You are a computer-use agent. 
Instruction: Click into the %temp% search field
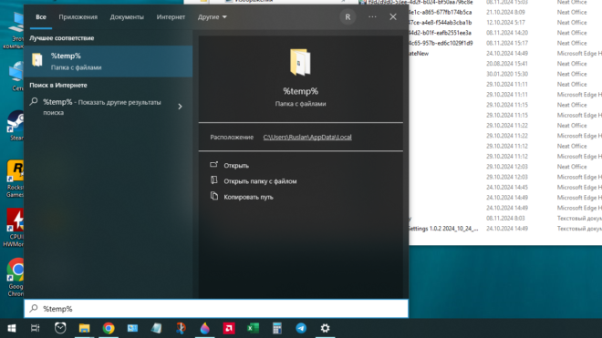pyautogui.click(x=216, y=309)
